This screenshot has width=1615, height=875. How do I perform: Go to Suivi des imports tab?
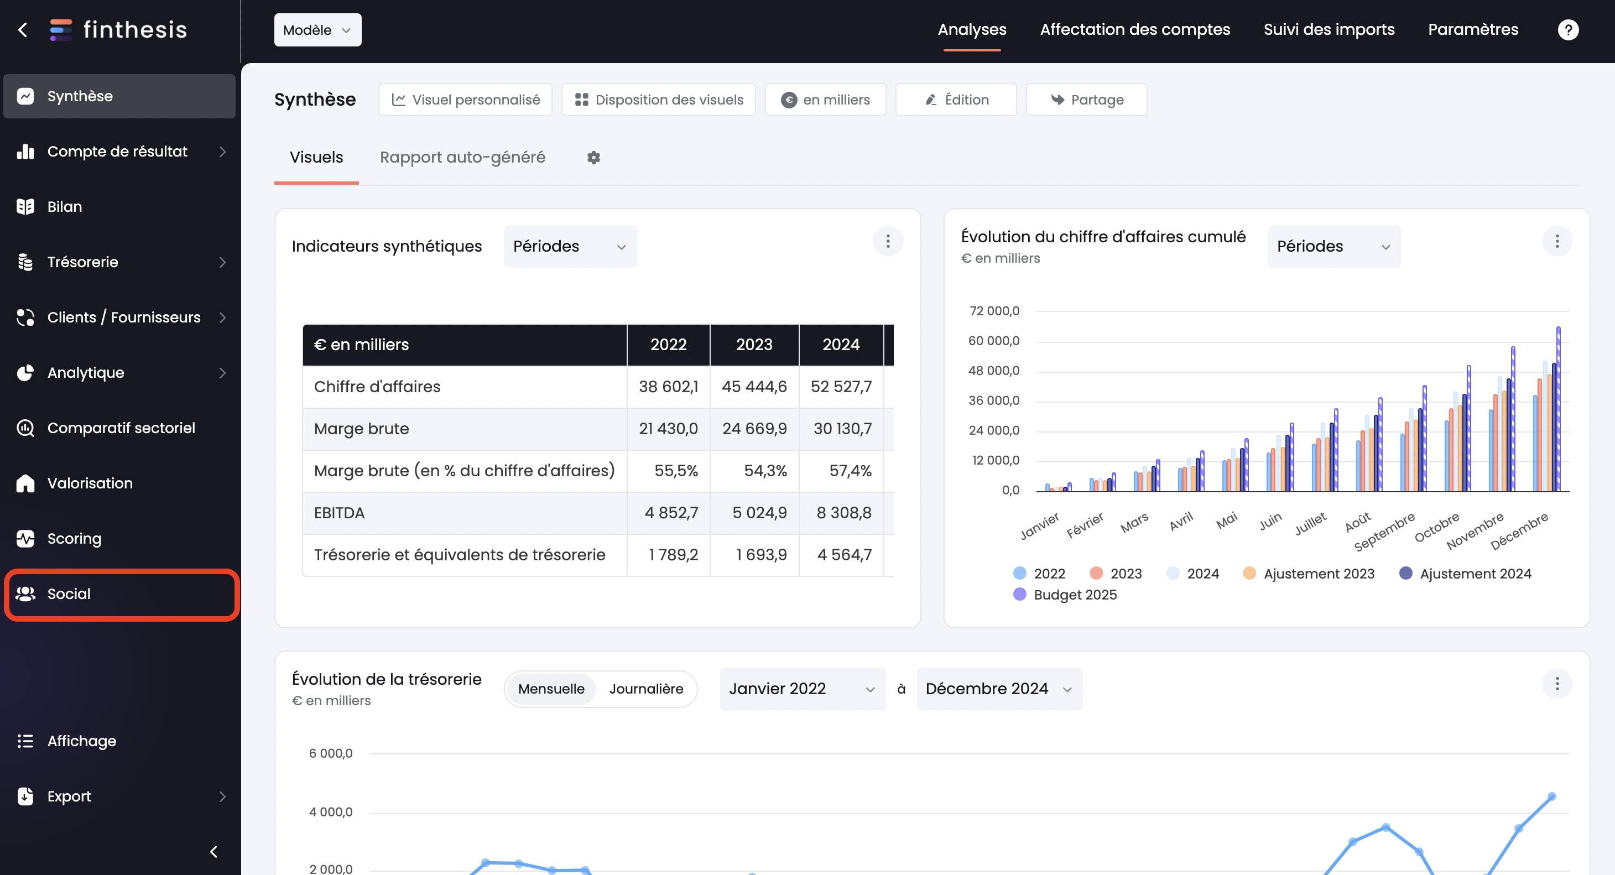point(1329,29)
